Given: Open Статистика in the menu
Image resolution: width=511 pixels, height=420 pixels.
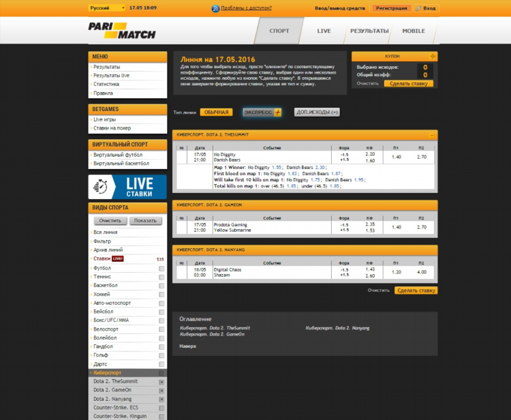Looking at the screenshot, I should pyautogui.click(x=106, y=84).
